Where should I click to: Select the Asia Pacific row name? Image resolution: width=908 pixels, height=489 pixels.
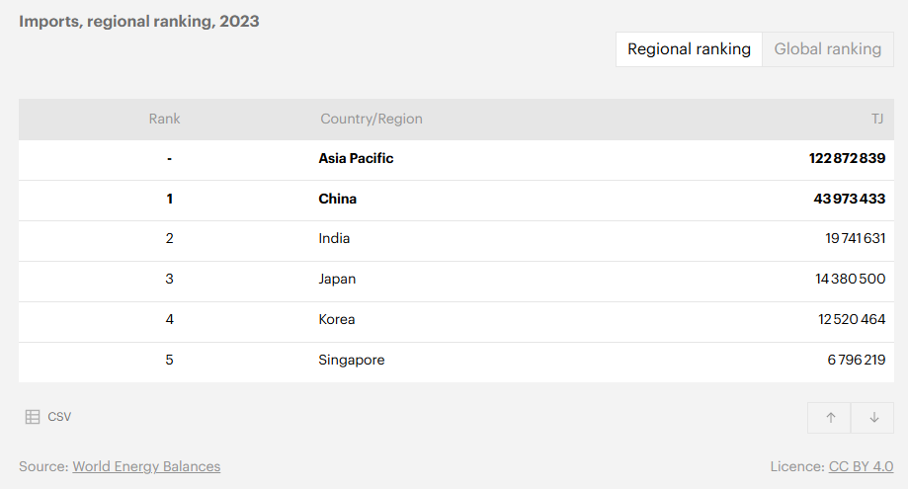[356, 158]
